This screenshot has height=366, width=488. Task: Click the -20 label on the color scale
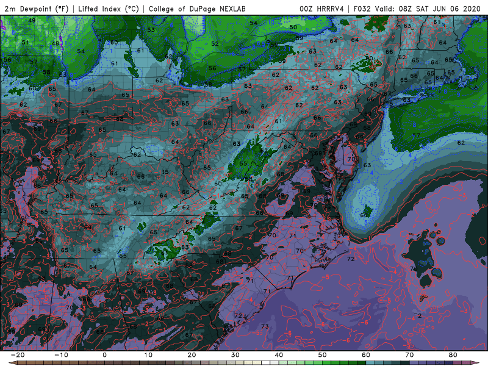coord(18,355)
